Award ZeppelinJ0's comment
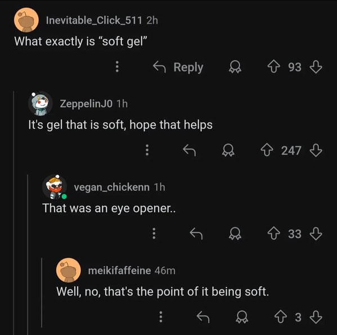The image size is (337, 335). click(x=228, y=150)
